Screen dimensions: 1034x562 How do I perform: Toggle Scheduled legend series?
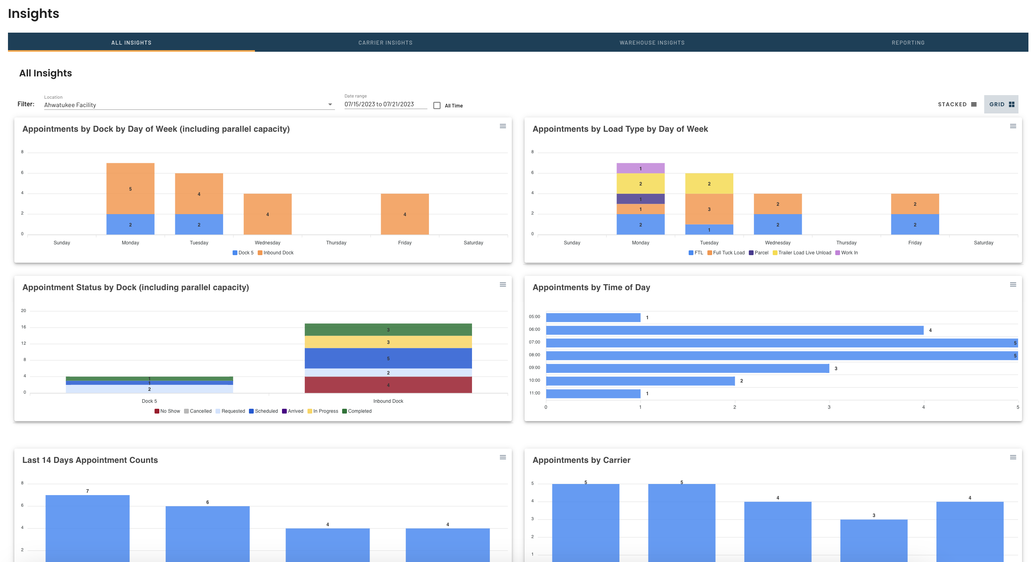(x=263, y=411)
